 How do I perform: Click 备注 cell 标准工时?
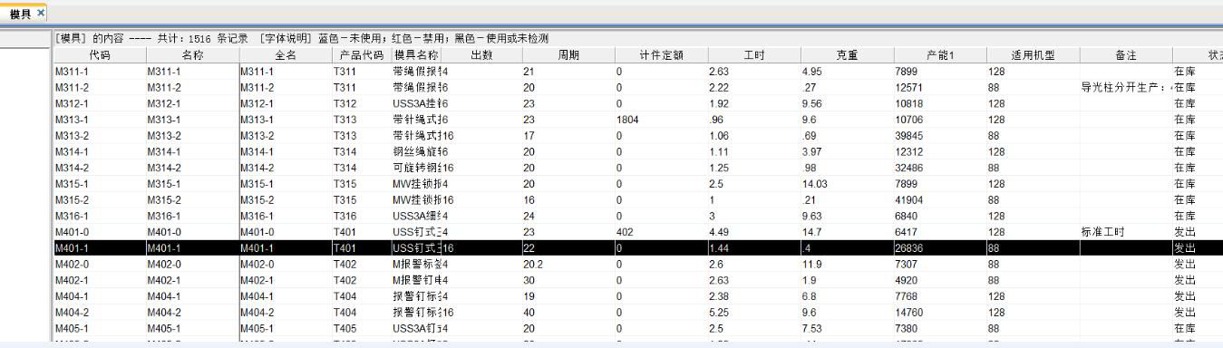(x=1125, y=232)
